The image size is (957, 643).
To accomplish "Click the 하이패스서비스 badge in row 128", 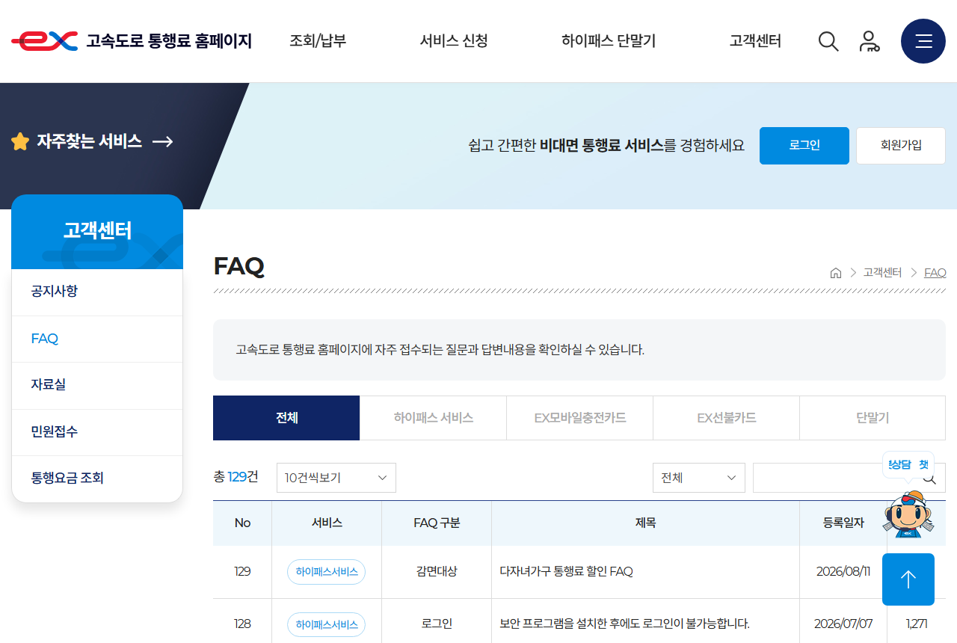I will [326, 624].
